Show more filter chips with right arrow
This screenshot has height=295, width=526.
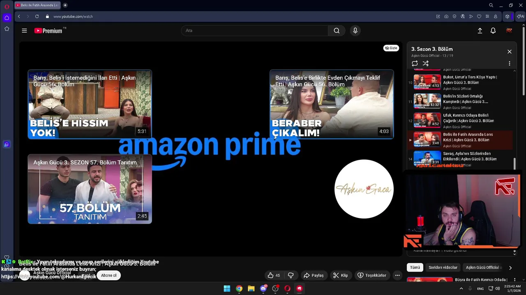(x=510, y=268)
